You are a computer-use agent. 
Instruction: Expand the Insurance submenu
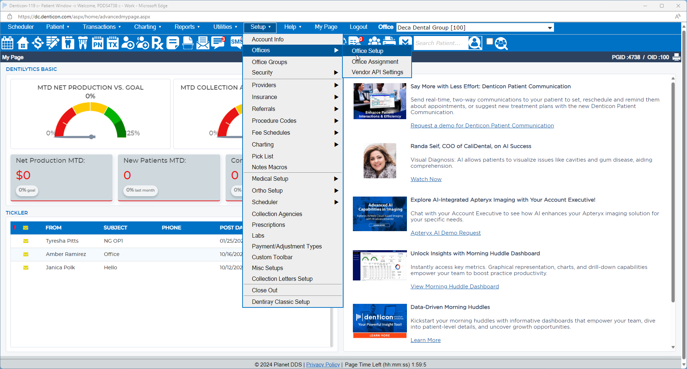pos(293,97)
